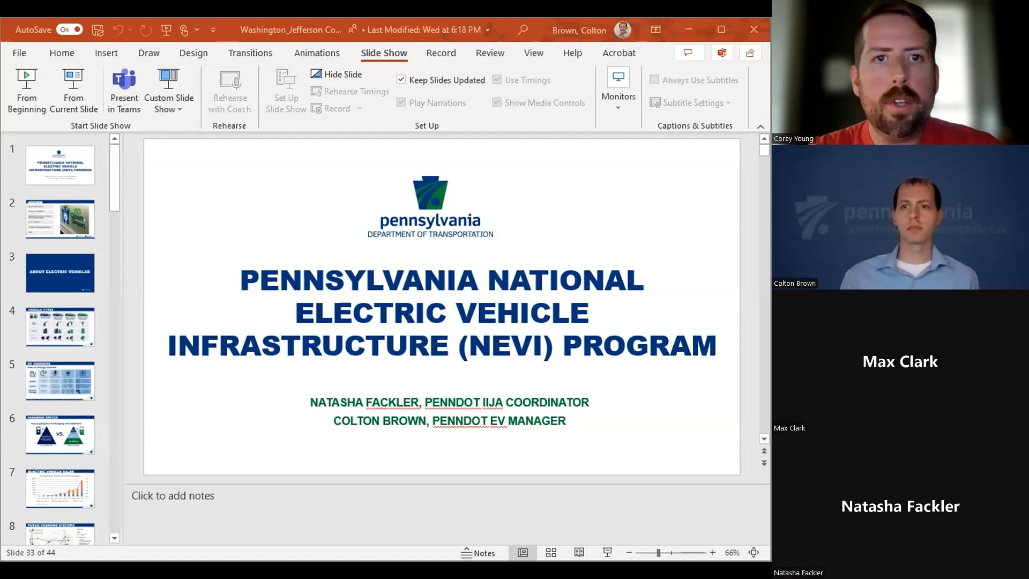The height and width of the screenshot is (579, 1029).
Task: Click the slide editor scroll down arrow
Action: (764, 439)
